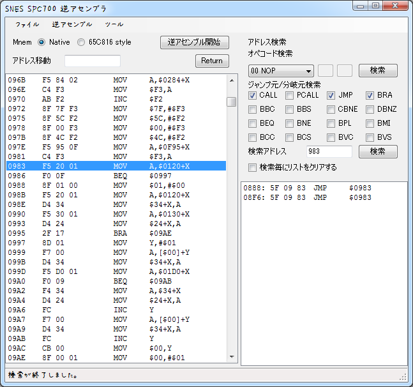This screenshot has width=413, height=387.
Task: Select the 65C816 style radio button
Action: (81, 42)
